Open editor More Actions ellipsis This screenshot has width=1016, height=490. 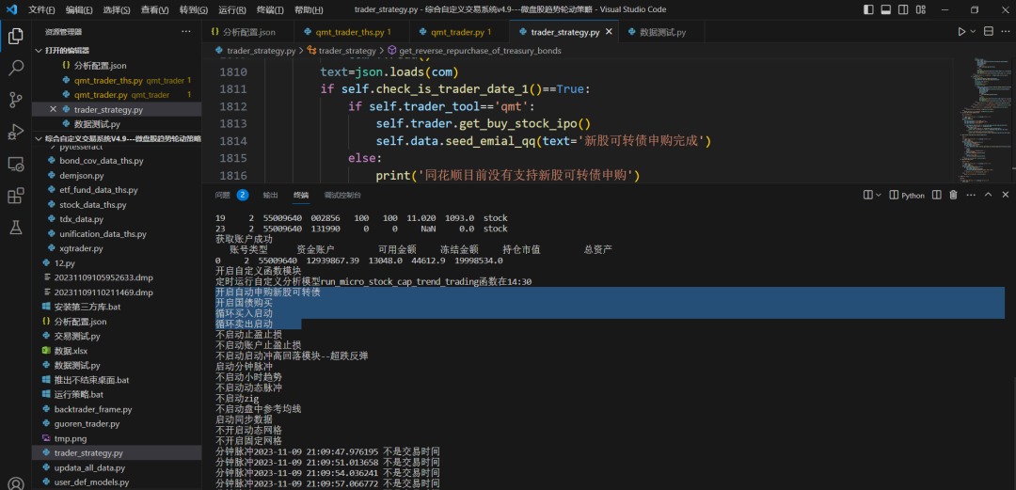(x=1005, y=32)
